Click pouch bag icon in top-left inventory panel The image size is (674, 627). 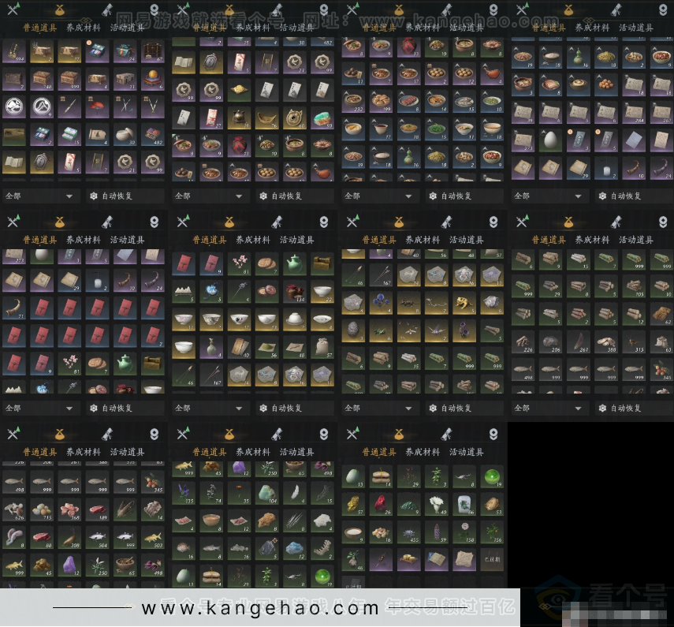click(x=60, y=9)
